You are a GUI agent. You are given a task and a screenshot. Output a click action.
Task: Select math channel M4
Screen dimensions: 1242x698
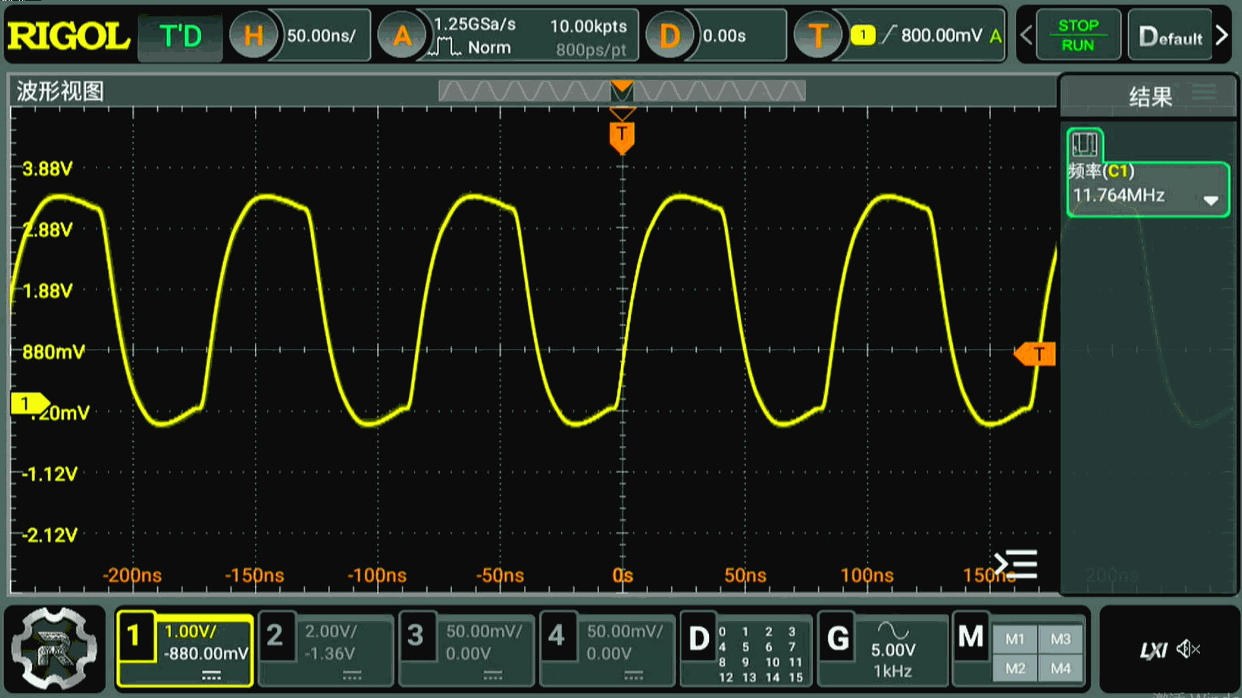tap(1060, 668)
